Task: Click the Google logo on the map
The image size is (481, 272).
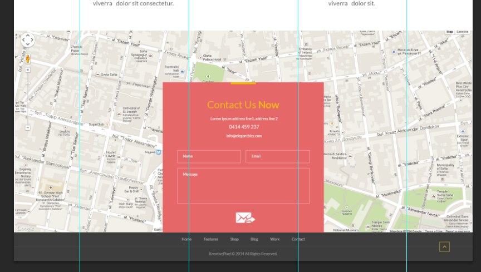Action: (x=25, y=229)
